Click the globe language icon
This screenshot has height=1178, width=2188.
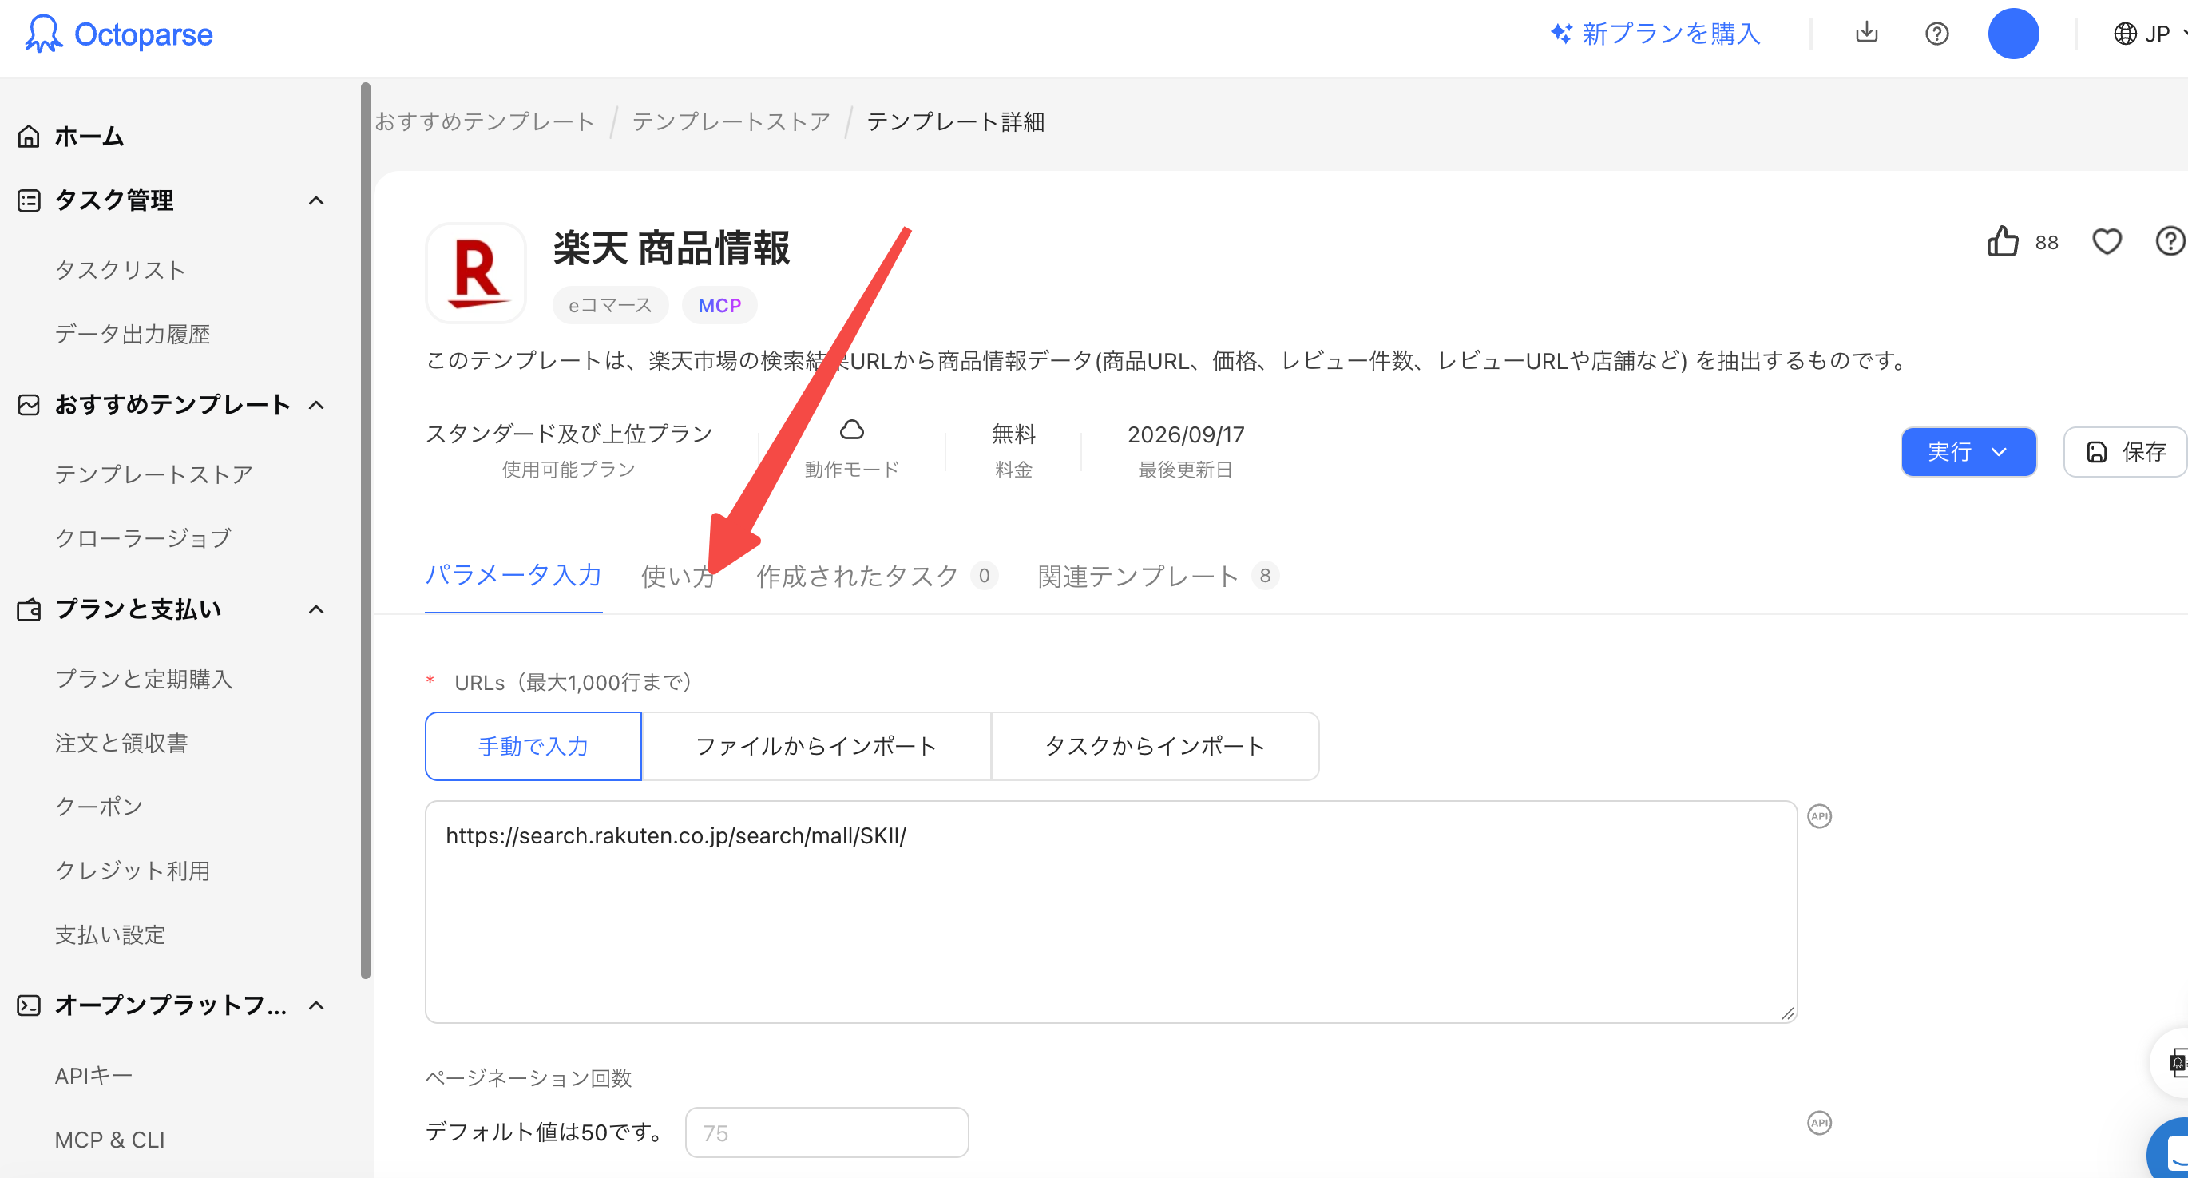(2125, 34)
